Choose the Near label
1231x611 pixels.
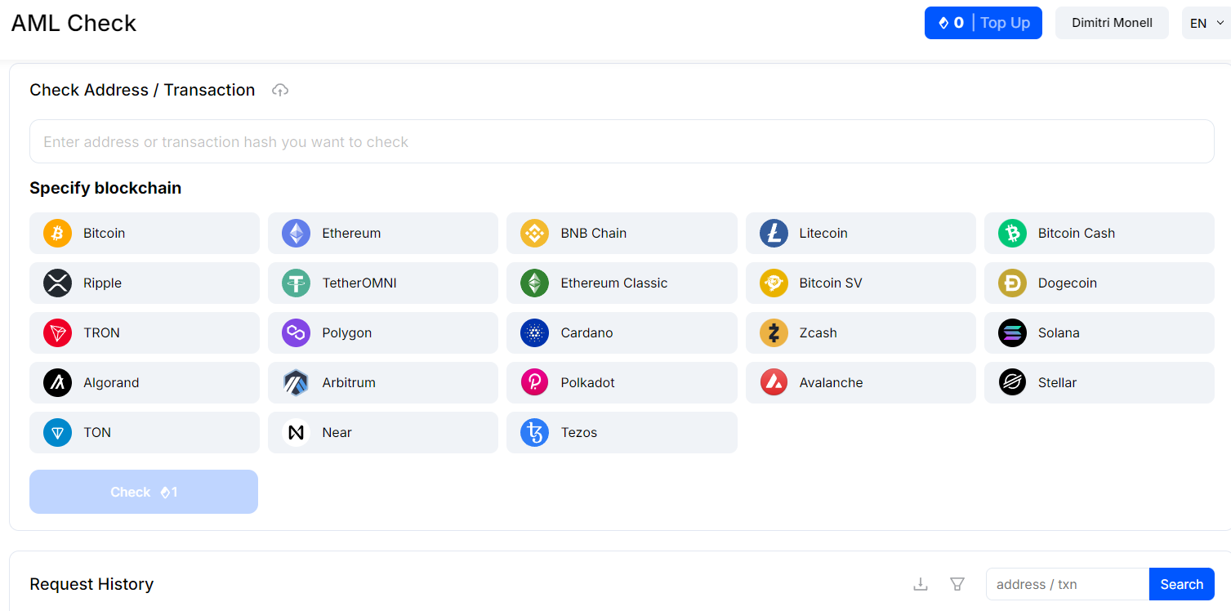[x=337, y=433]
